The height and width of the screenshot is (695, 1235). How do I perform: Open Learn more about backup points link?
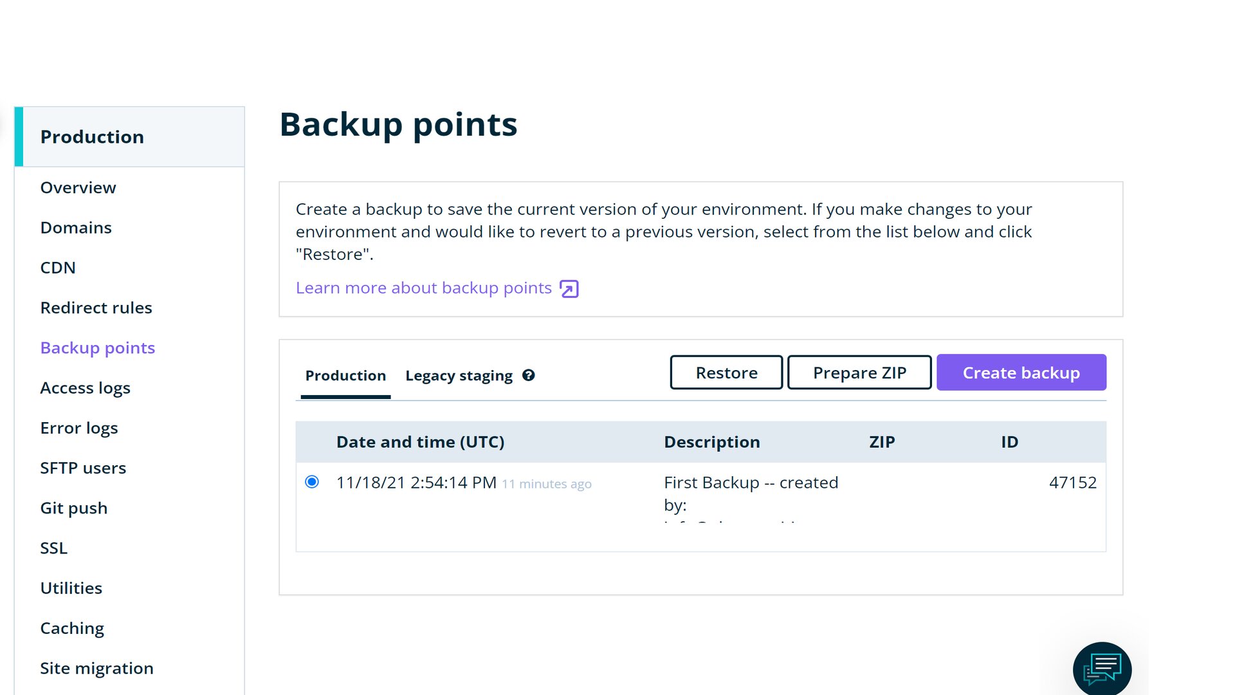tap(424, 288)
